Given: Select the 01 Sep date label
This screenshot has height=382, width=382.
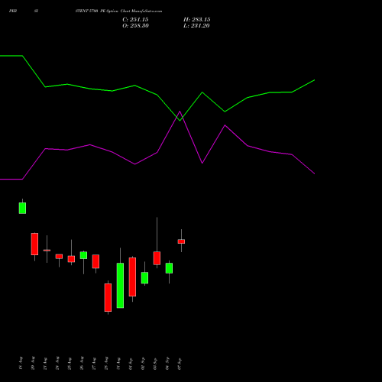Looking at the screenshot, I should pyautogui.click(x=131, y=363).
